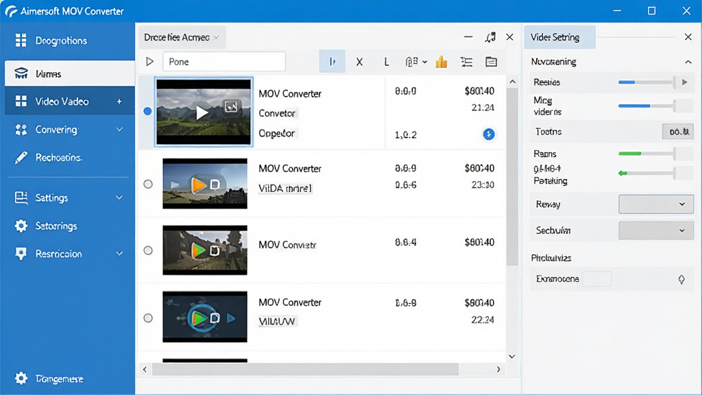The height and width of the screenshot is (395, 702).
Task: Open the Secbulvn dropdown
Action: tap(656, 230)
